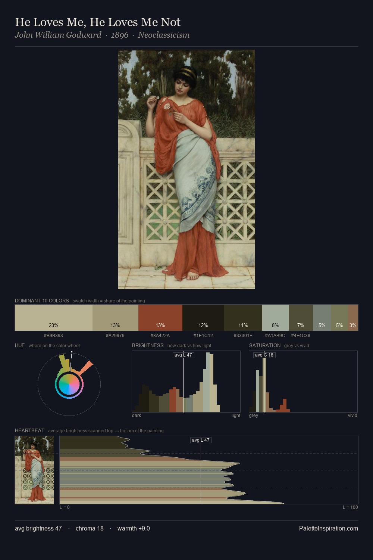Click the "HUE" section heading
The image size is (373, 560).
[20, 345]
